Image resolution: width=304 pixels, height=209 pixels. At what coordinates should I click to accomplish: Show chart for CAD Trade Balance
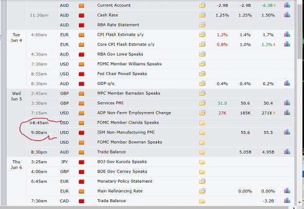click(x=287, y=201)
